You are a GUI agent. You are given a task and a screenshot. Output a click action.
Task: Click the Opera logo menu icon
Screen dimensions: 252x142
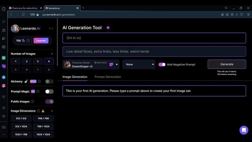click(4, 9)
